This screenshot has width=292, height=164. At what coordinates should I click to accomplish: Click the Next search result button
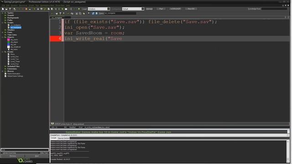click(x=36, y=156)
